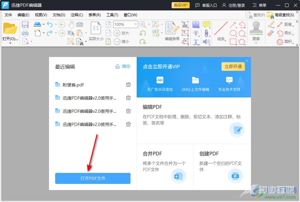Expand the Scan dropdown arrow
300x202 pixels.
44,24
